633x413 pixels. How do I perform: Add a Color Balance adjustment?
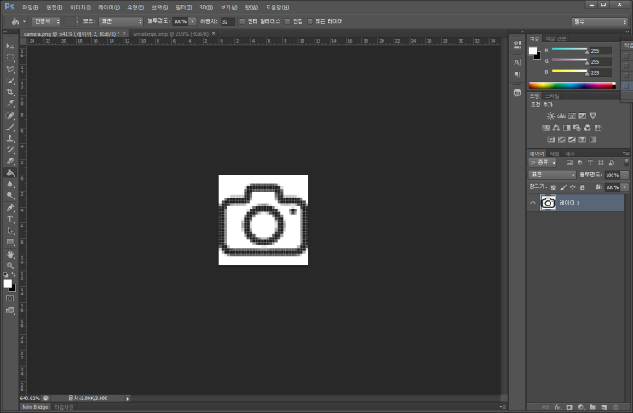coord(555,128)
